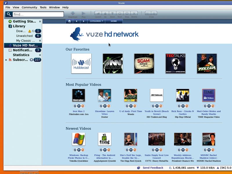Focus the find search field

coord(38,14)
